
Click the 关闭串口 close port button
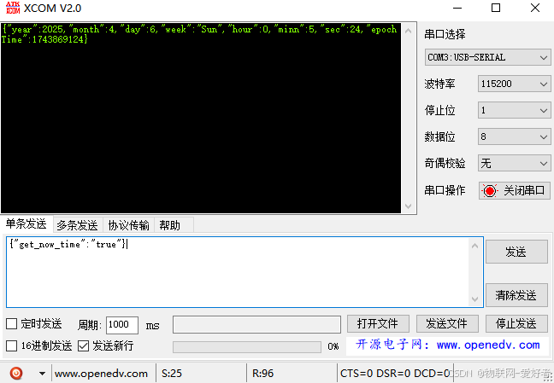coord(515,191)
